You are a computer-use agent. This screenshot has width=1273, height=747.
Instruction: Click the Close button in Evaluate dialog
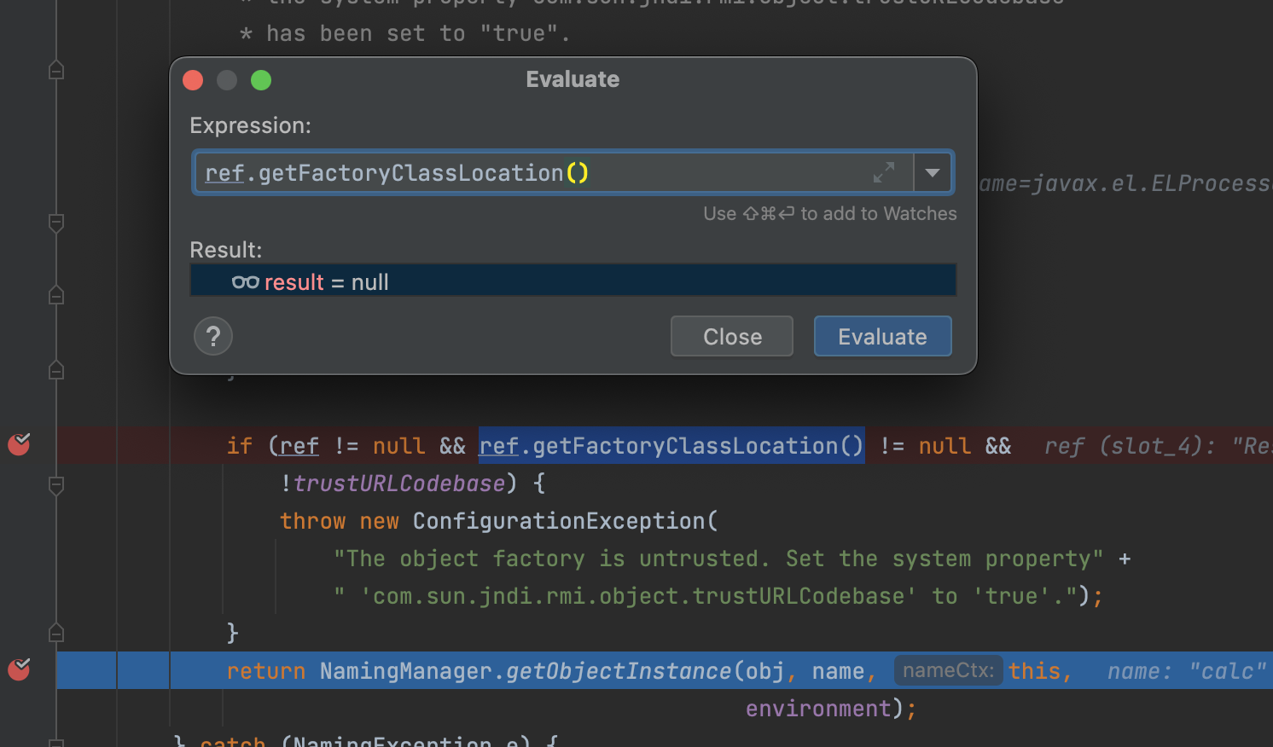click(x=732, y=336)
